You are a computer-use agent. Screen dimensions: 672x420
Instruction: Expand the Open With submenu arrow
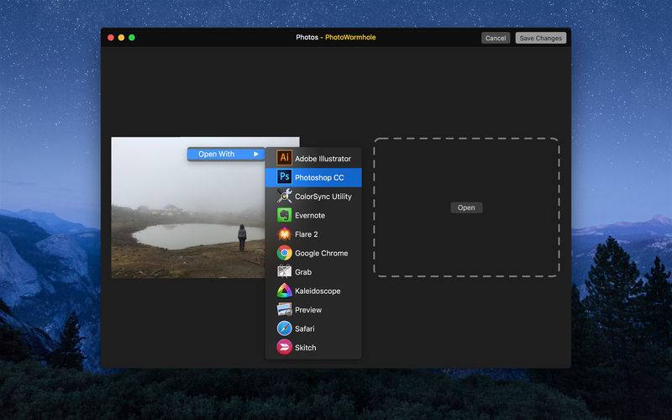[256, 154]
